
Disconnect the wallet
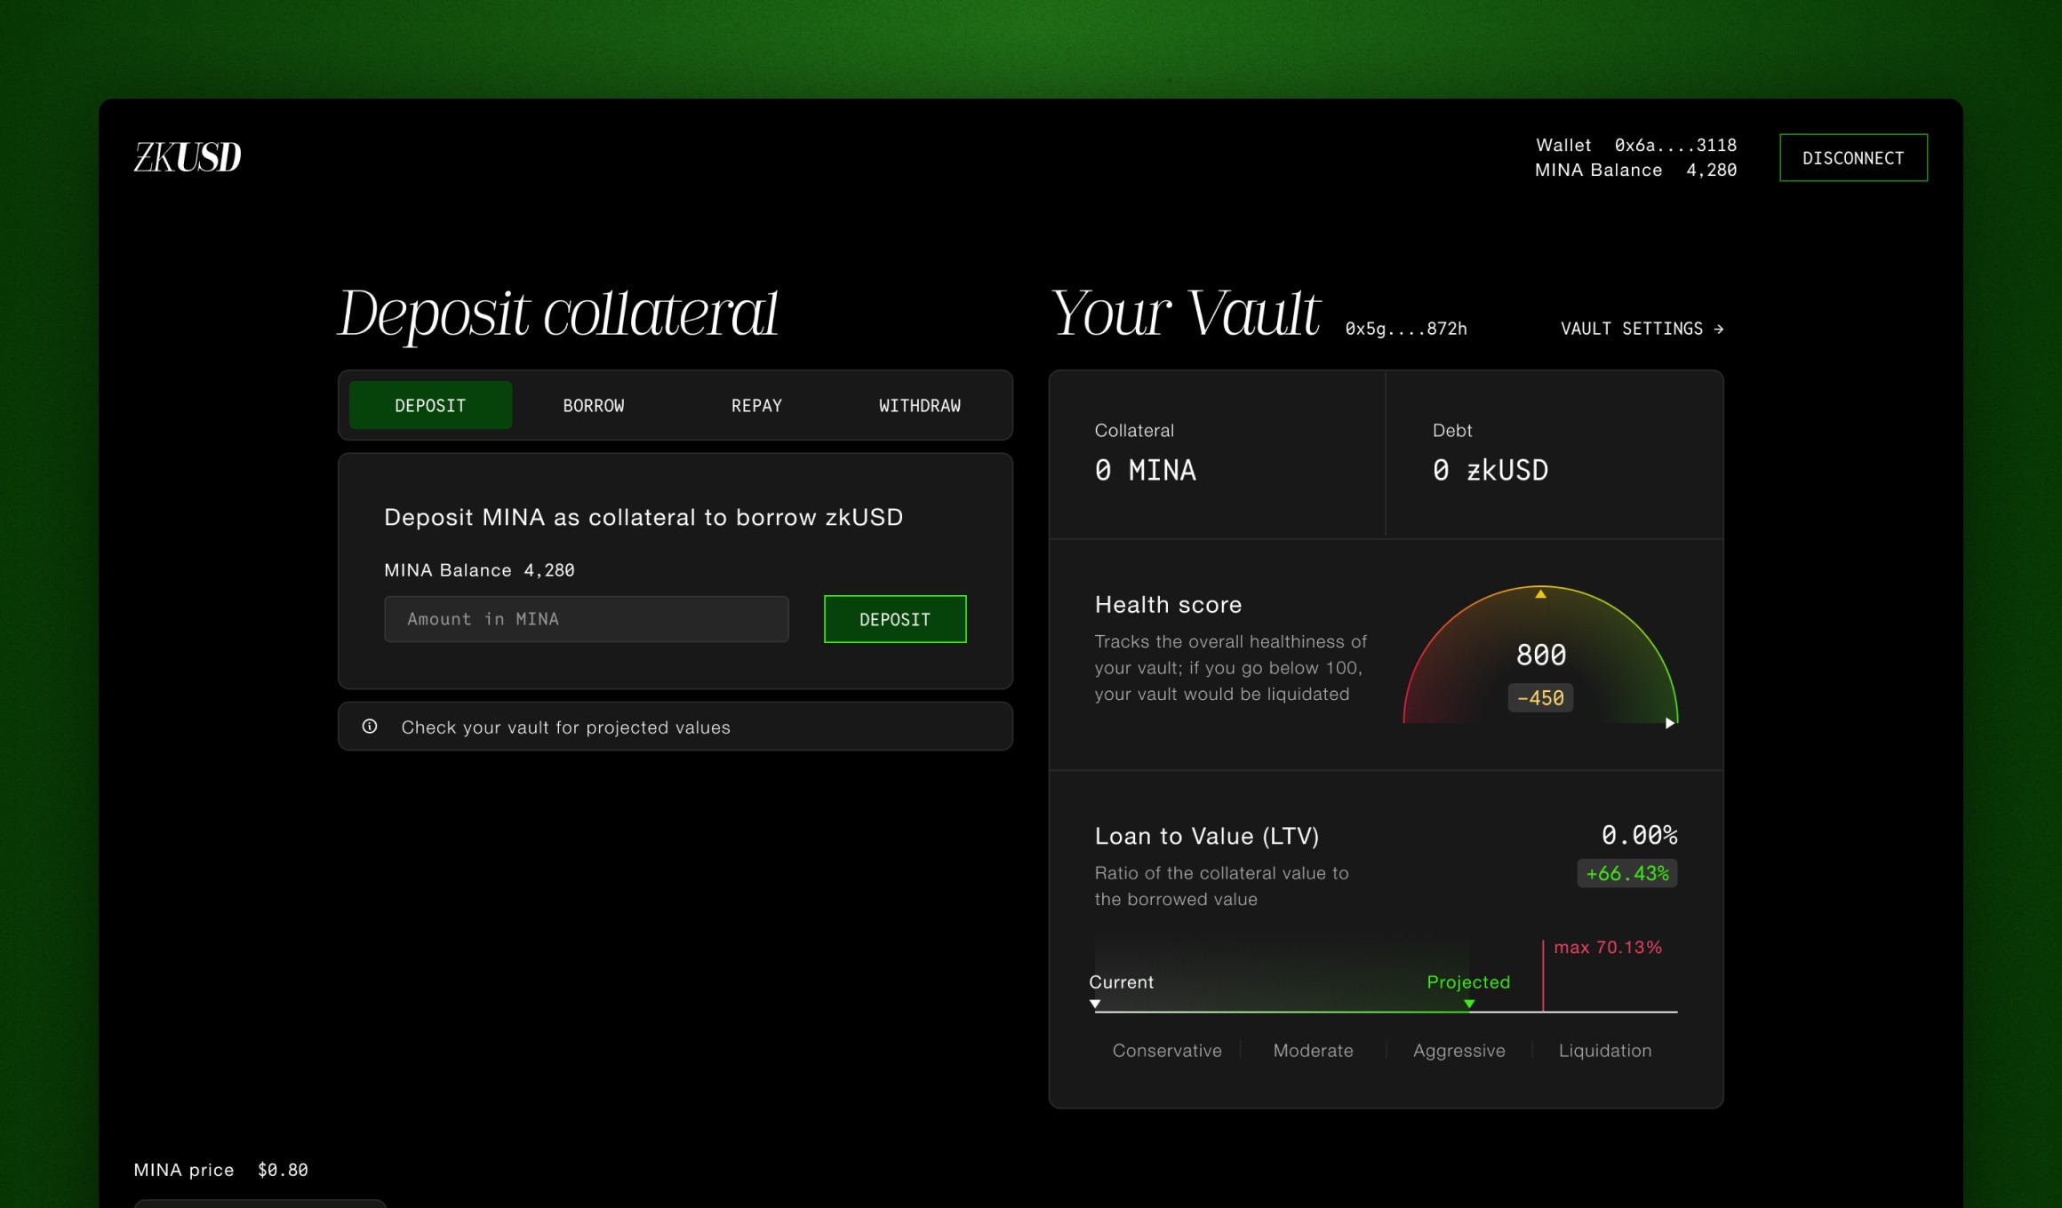[x=1853, y=157]
